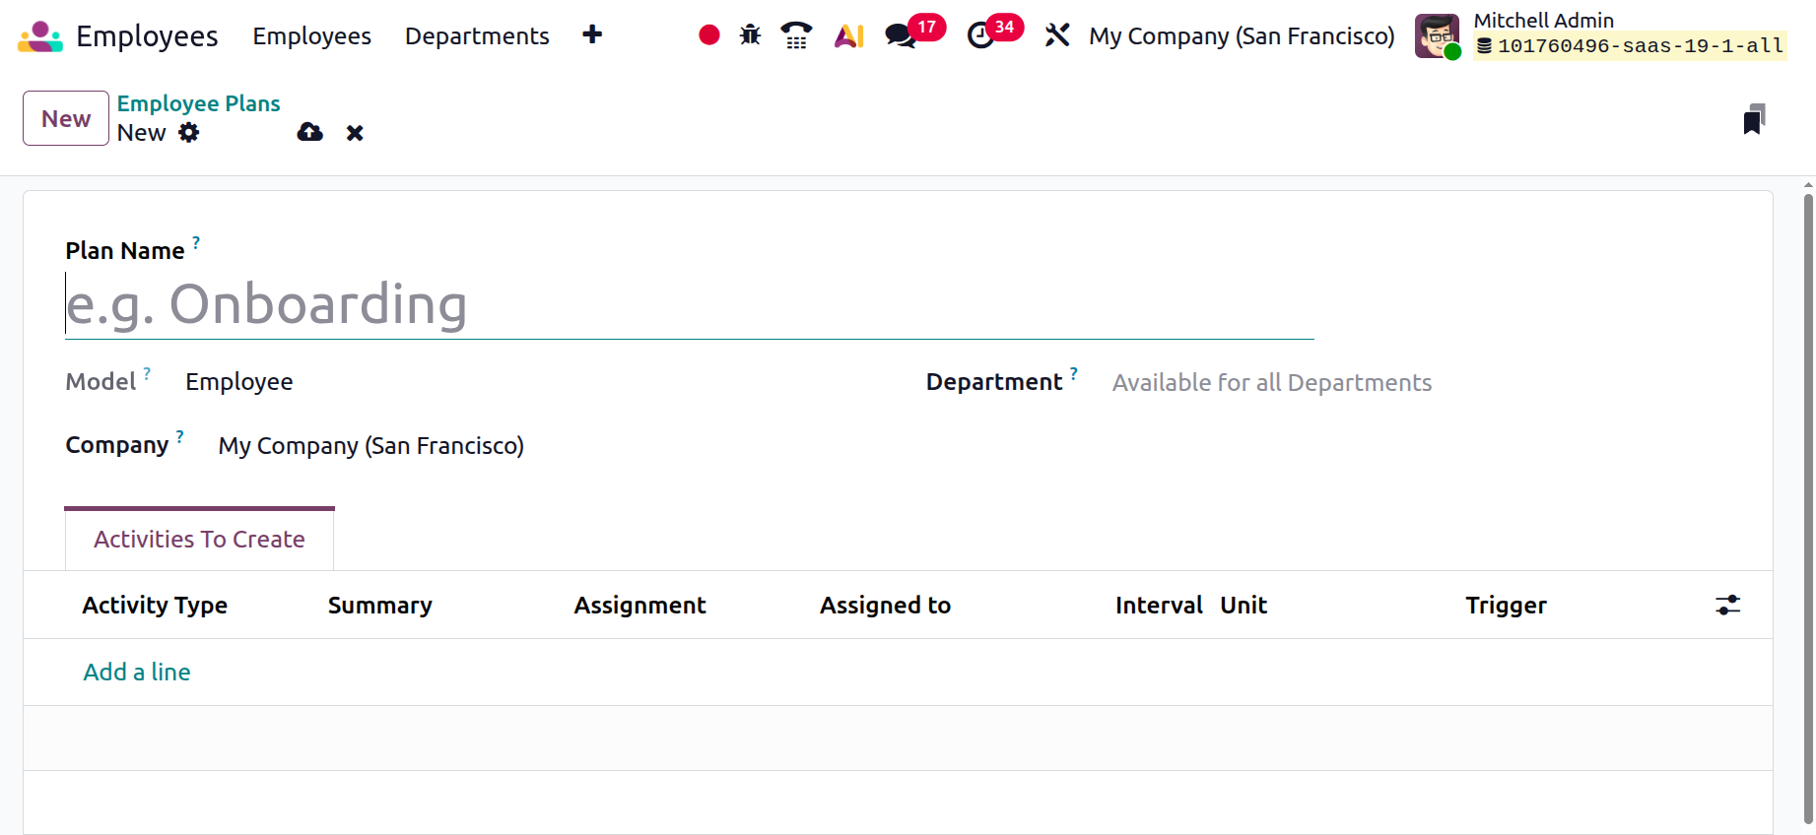Viewport: 1816px width, 835px height.
Task: Sort by Interval column header
Action: [1159, 606]
